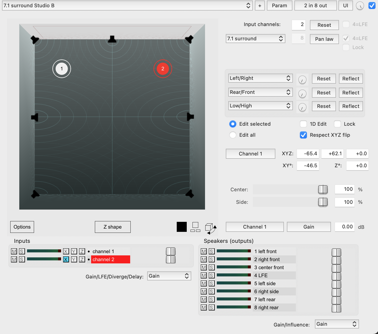Disable Respect XYZ flip checkbox
The height and width of the screenshot is (334, 378).
303,135
